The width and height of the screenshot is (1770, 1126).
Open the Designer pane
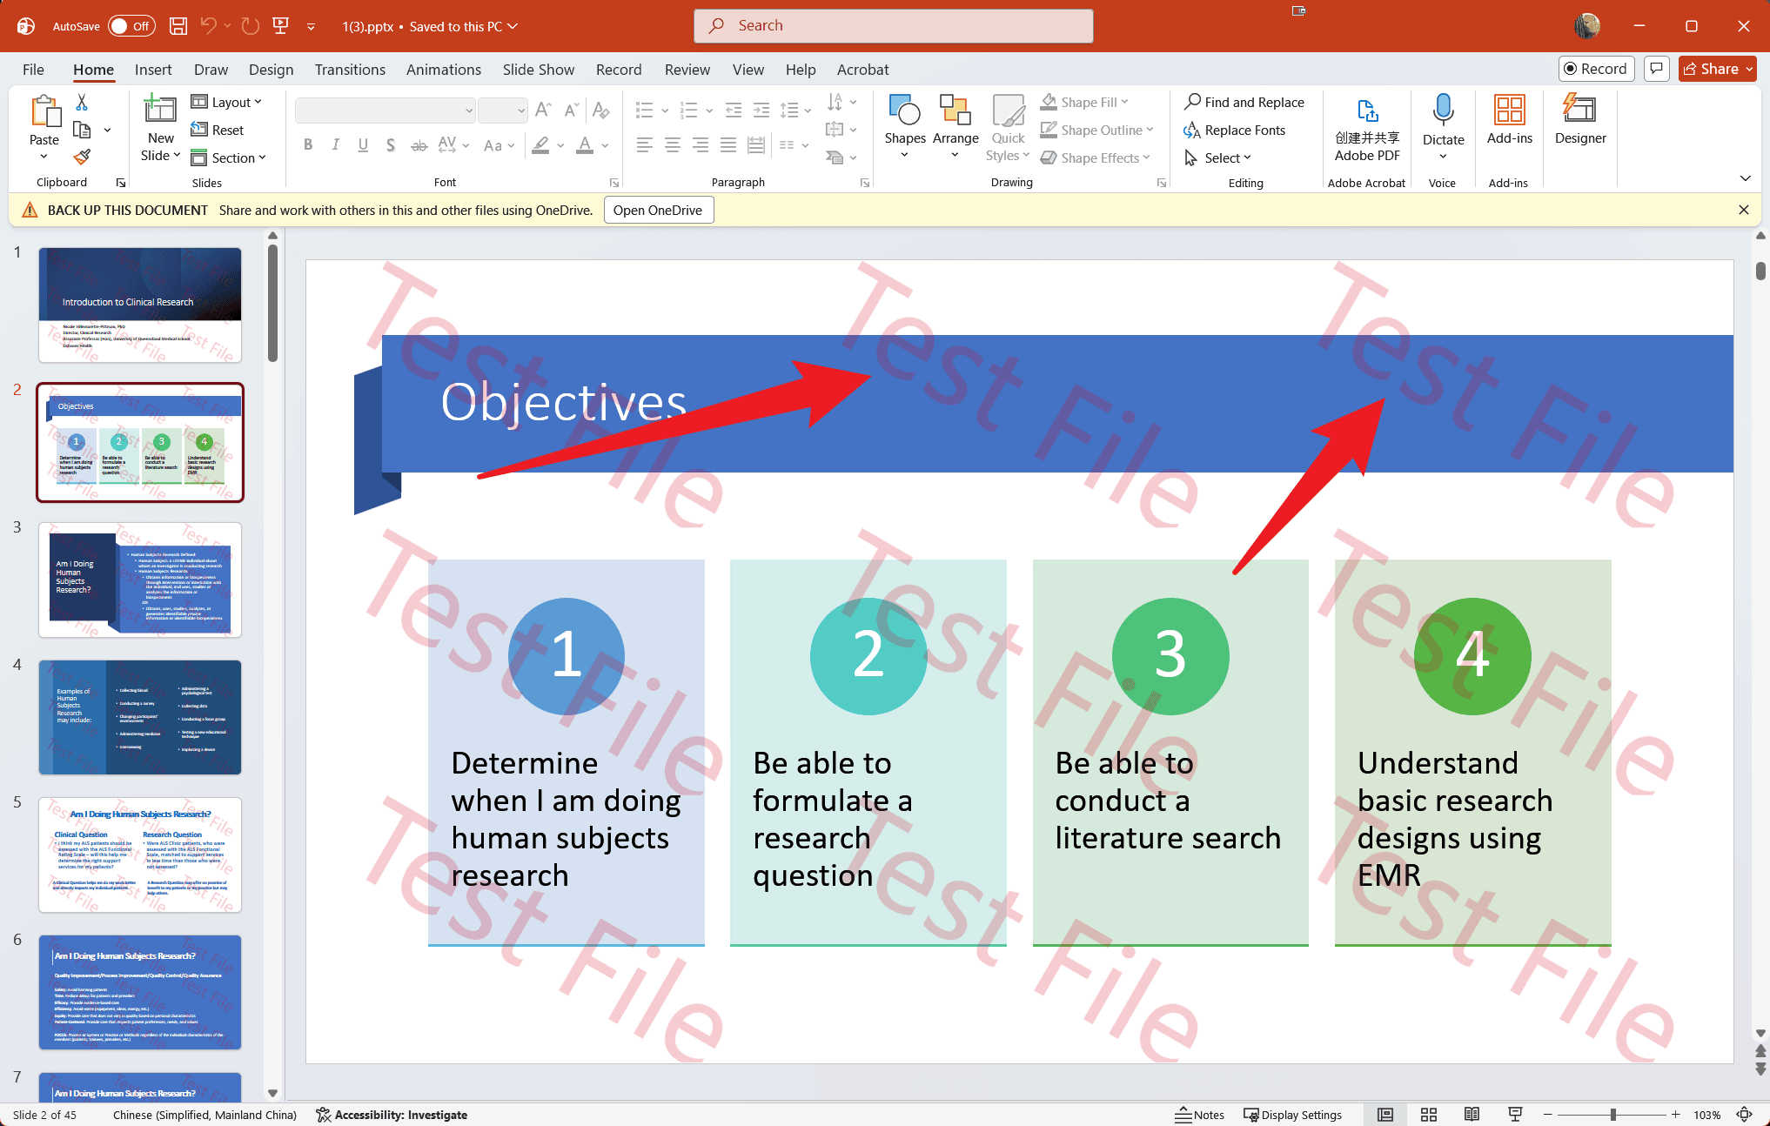(1580, 119)
